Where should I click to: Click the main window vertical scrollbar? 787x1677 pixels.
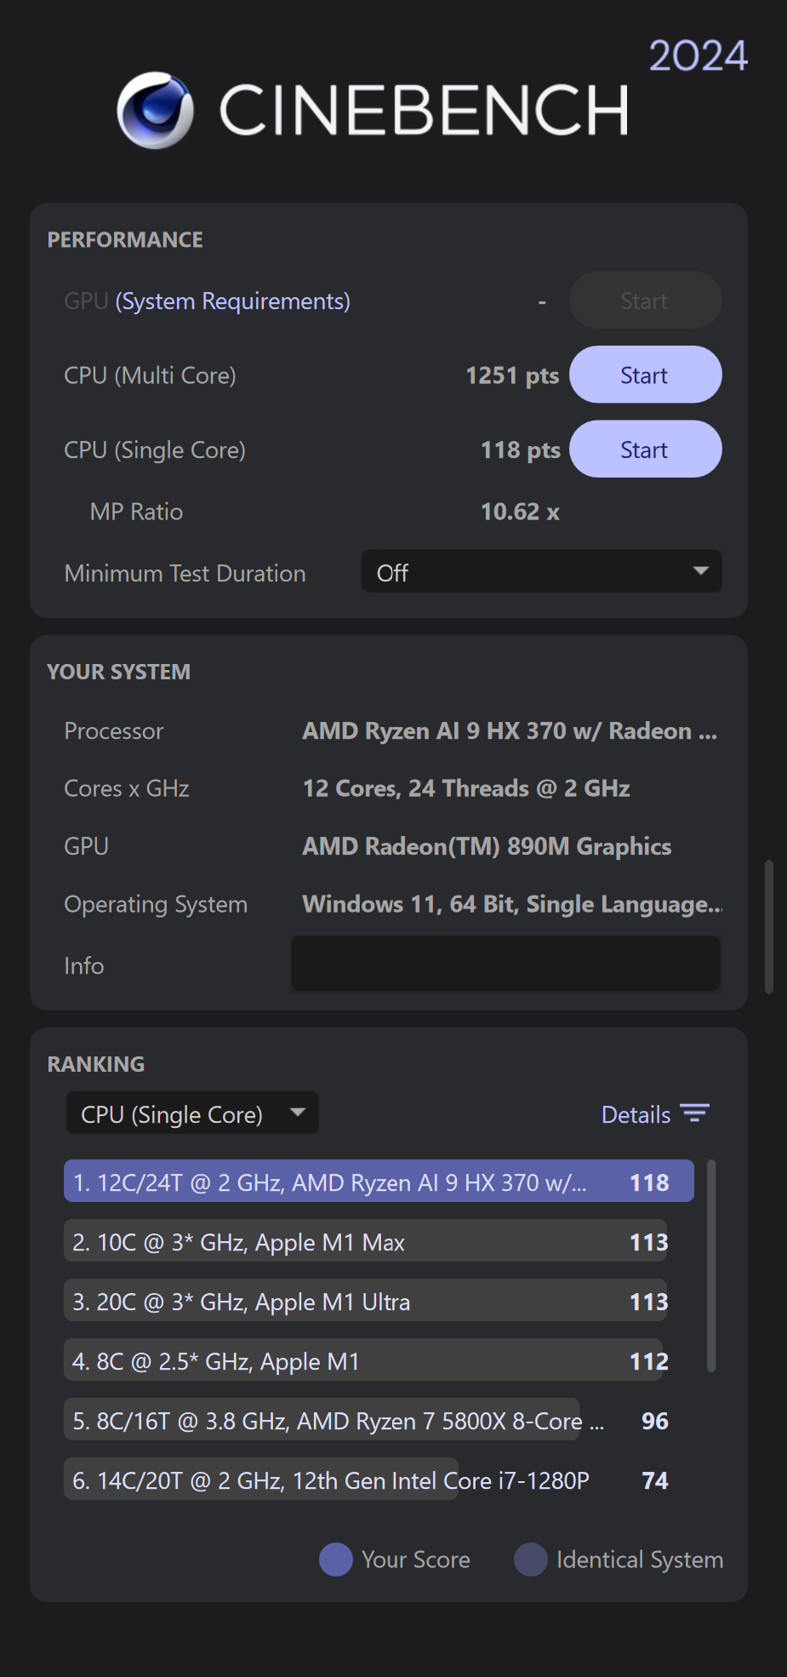(x=769, y=926)
